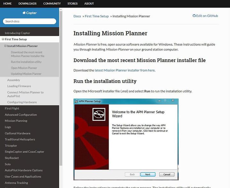Click the Edit on GitHub link
The width and height of the screenshot is (230, 188).
point(205,16)
